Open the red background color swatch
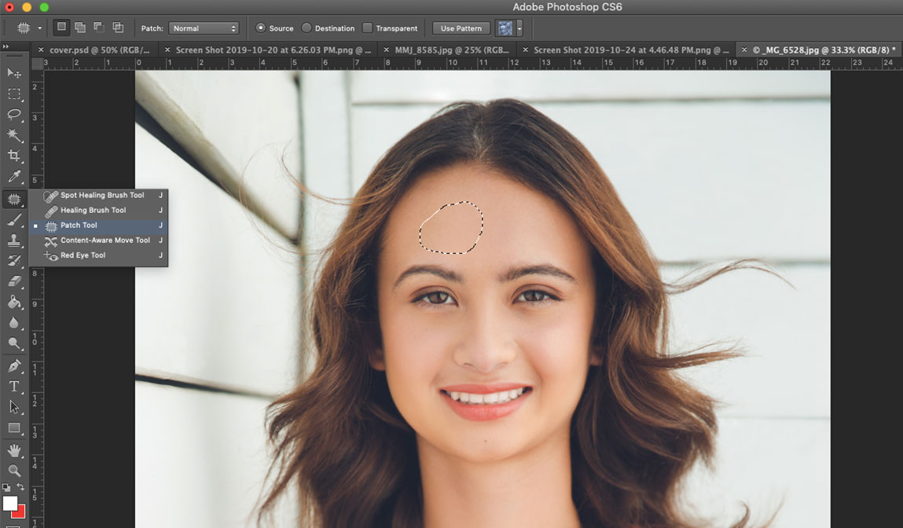This screenshot has width=903, height=528. (x=21, y=513)
